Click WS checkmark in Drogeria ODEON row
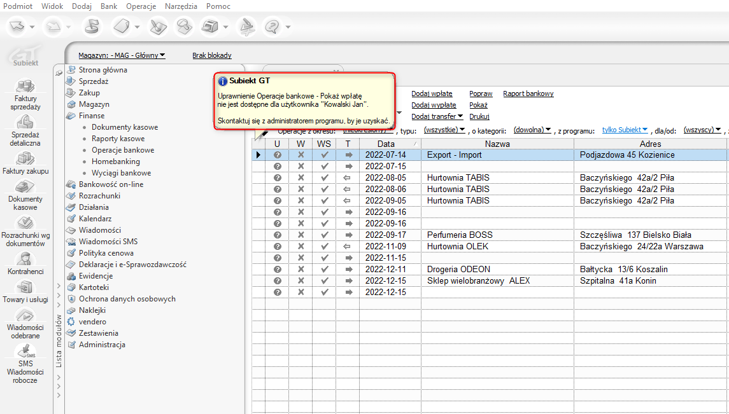The height and width of the screenshot is (414, 729). tap(324, 270)
